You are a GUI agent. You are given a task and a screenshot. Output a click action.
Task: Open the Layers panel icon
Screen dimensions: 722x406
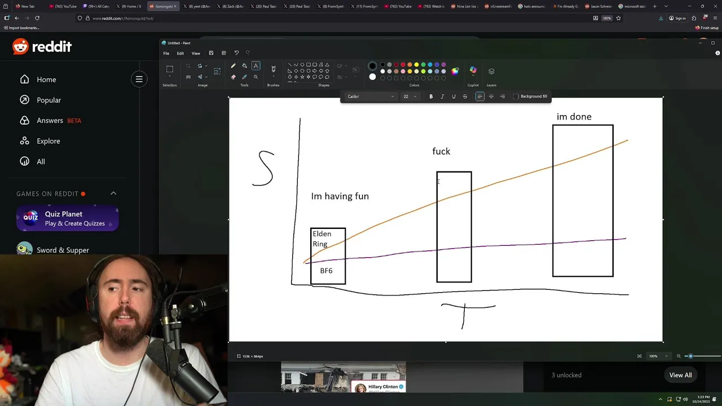pyautogui.click(x=491, y=71)
